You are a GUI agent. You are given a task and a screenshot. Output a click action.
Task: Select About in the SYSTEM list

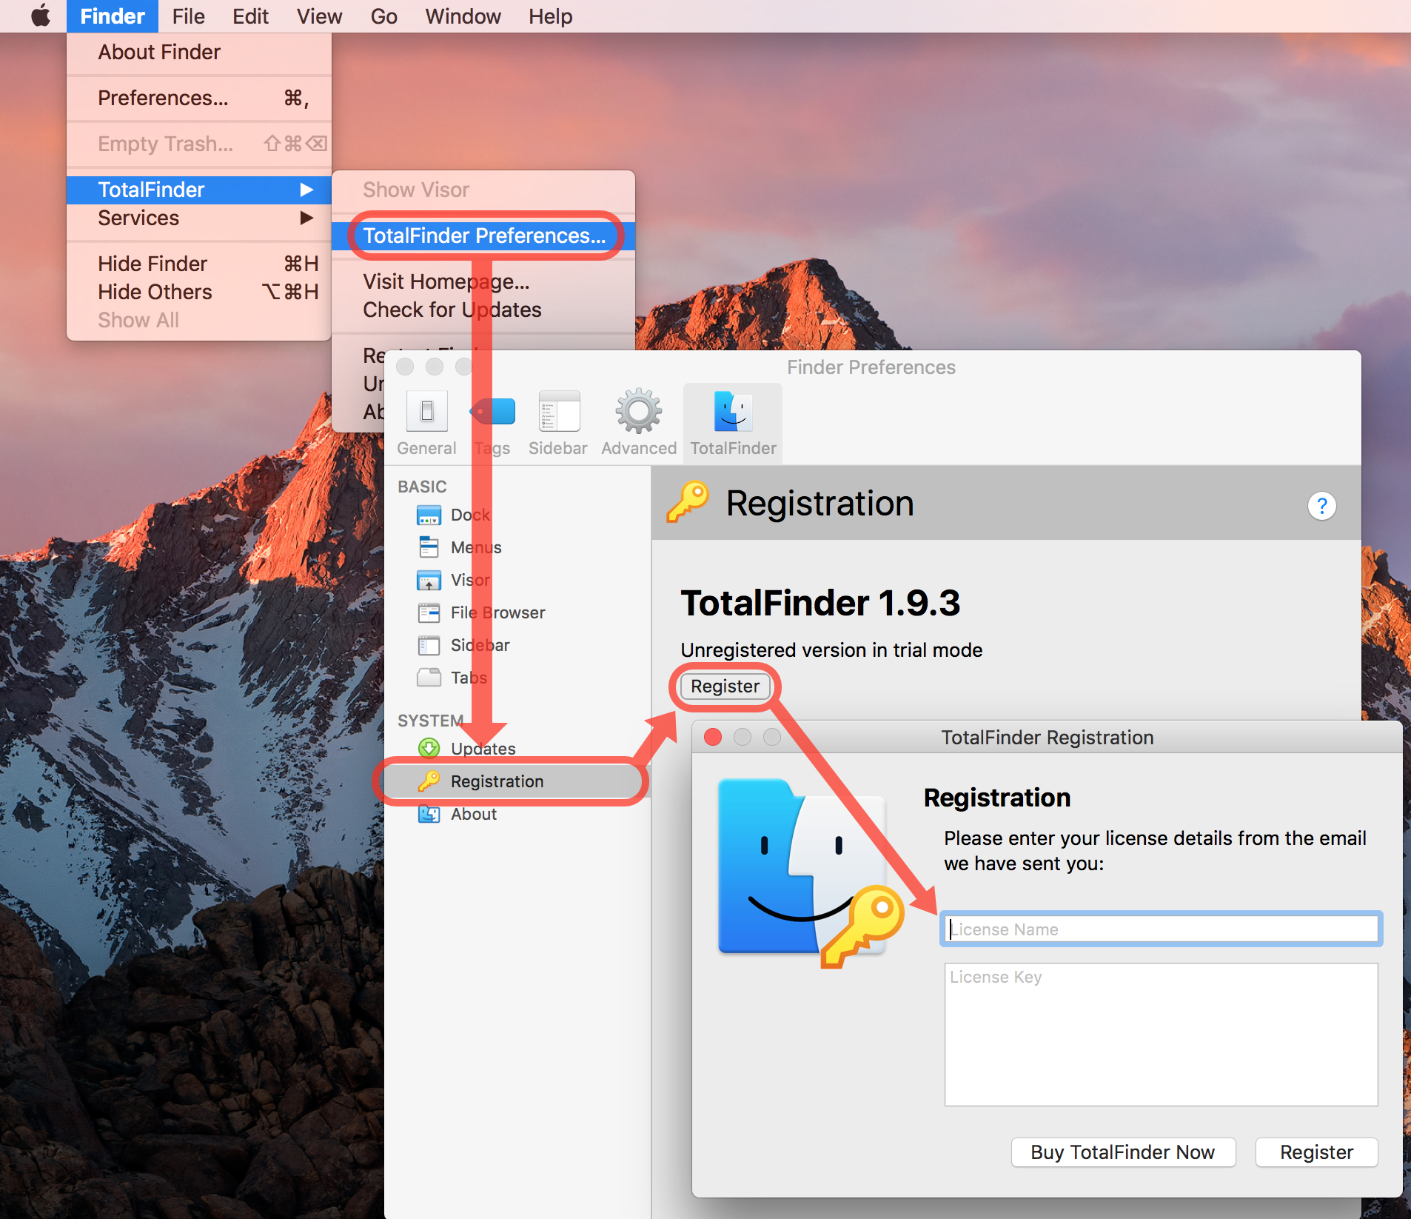coord(517,814)
